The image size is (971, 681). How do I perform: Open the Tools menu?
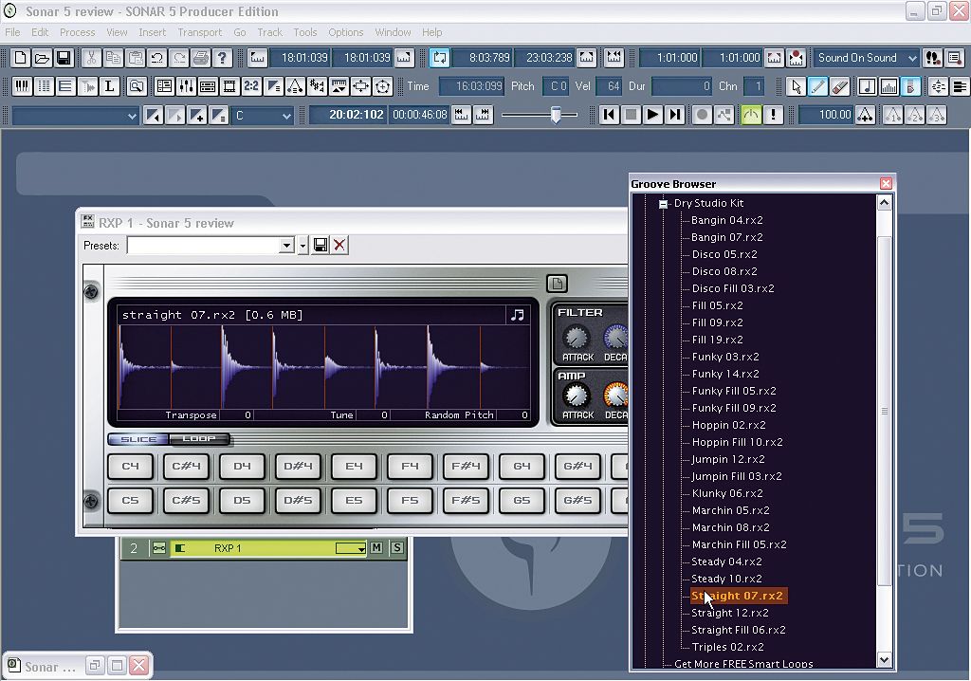pos(304,32)
